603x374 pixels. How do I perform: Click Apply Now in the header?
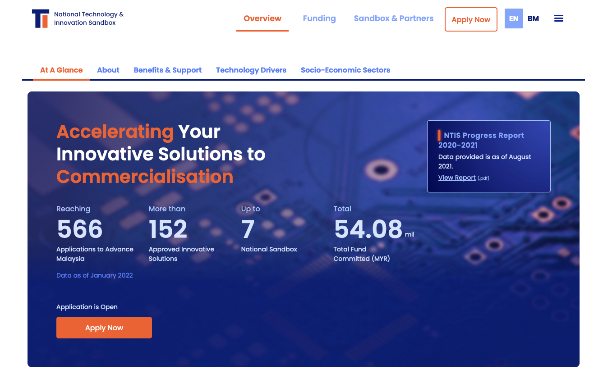point(471,19)
